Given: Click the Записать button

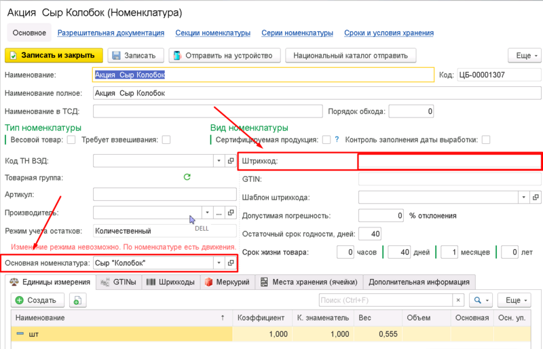Looking at the screenshot, I should pos(136,56).
